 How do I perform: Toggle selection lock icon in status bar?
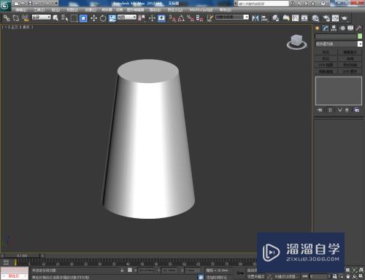tap(122, 271)
